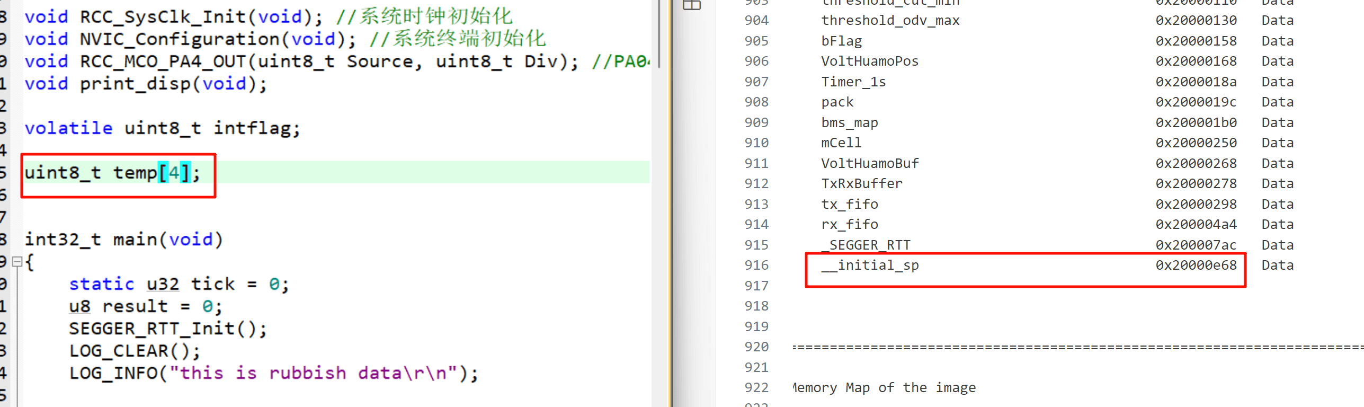The image size is (1364, 407).
Task: Click the "Memory Map of the image" heading
Action: [884, 388]
